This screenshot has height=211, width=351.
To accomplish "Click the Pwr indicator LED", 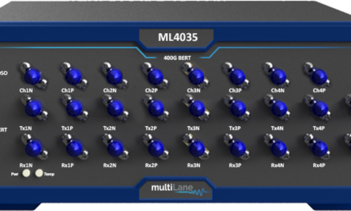I will click(26, 173).
